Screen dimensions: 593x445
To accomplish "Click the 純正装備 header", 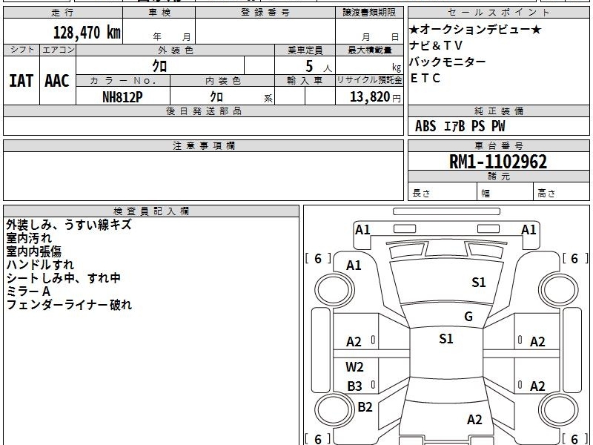I will pos(498,111).
